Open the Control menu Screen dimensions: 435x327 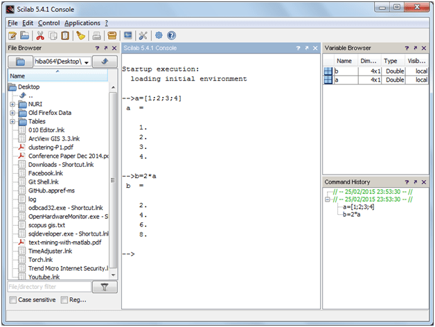click(48, 23)
